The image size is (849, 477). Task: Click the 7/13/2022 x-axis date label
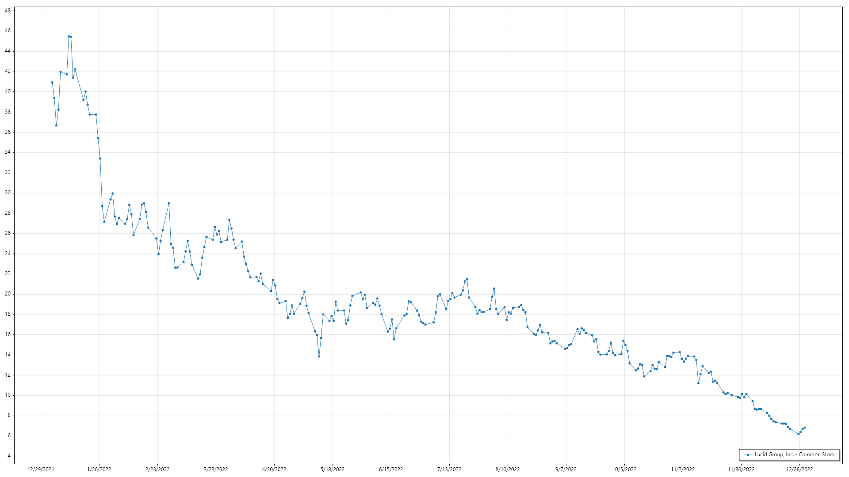pyautogui.click(x=449, y=469)
